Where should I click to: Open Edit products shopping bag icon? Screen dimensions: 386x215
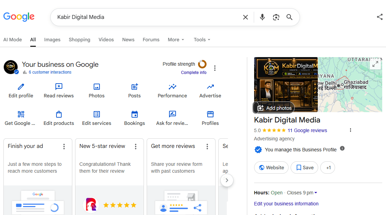pyautogui.click(x=59, y=114)
